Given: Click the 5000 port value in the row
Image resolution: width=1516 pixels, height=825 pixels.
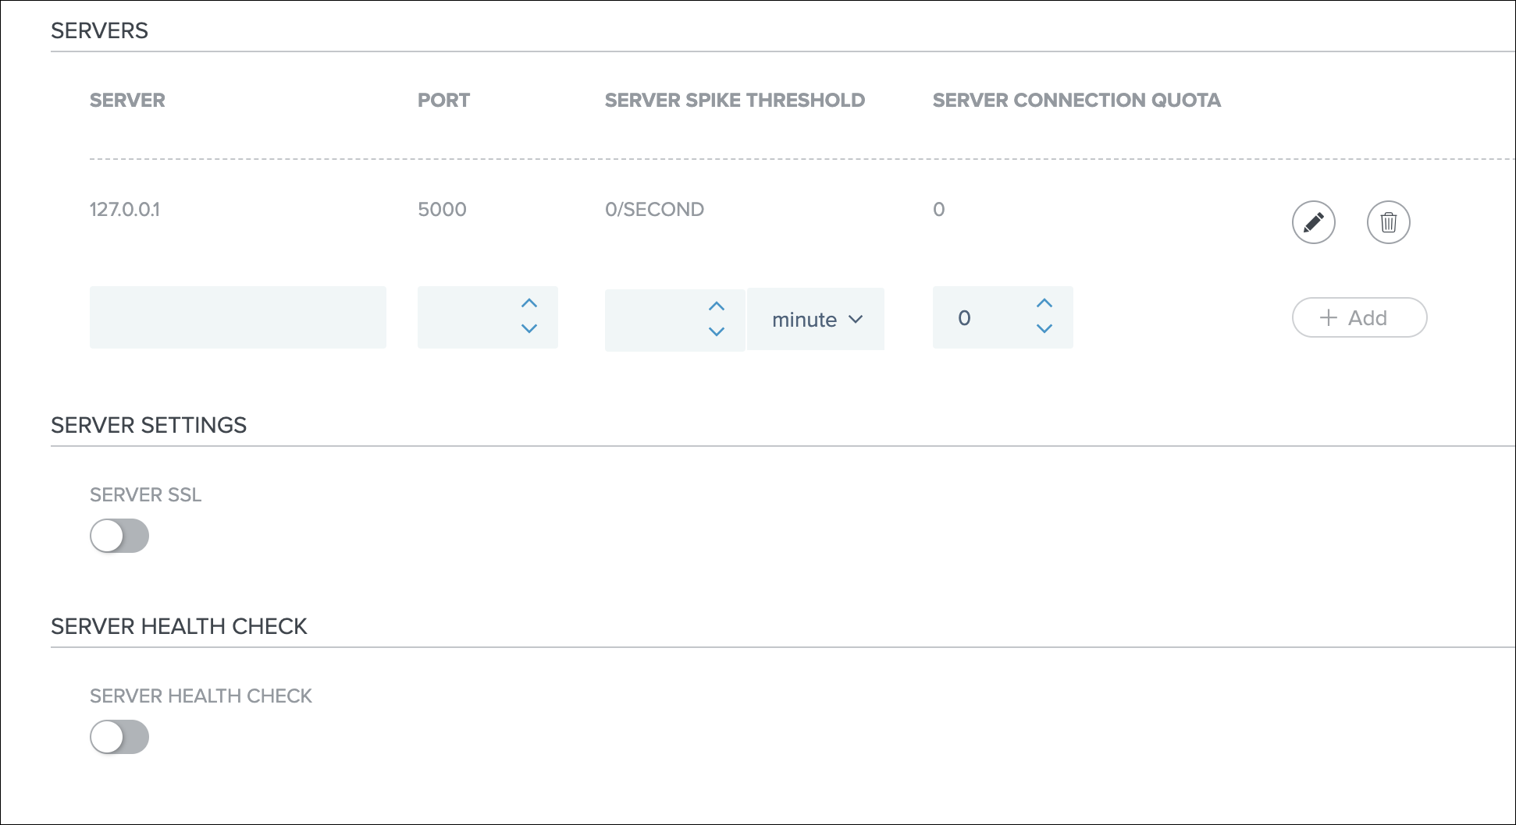Looking at the screenshot, I should (442, 209).
